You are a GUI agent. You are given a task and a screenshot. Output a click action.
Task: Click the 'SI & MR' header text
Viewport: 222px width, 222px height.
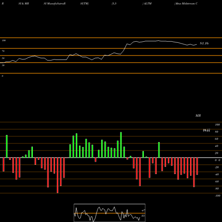click(24, 4)
